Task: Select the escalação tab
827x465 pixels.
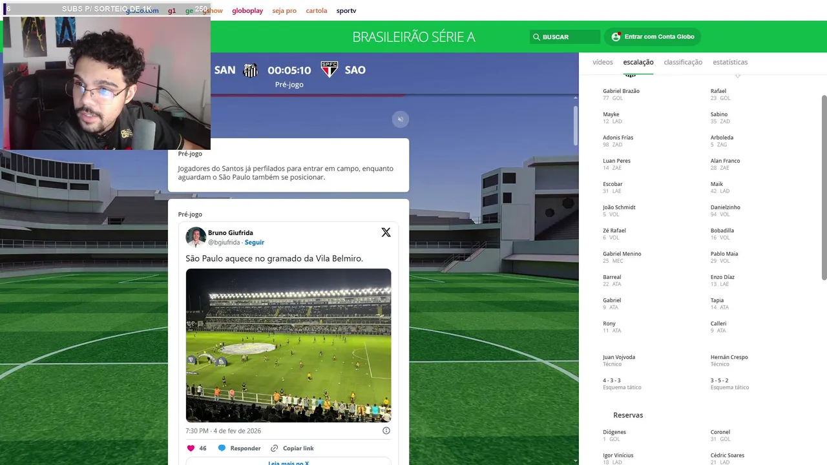Action: (638, 62)
